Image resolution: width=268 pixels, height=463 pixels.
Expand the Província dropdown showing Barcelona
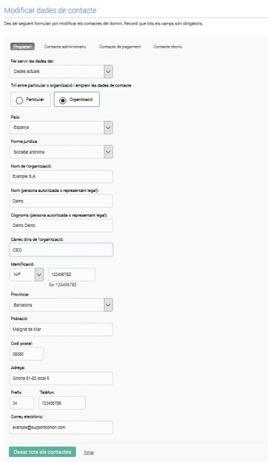click(61, 305)
